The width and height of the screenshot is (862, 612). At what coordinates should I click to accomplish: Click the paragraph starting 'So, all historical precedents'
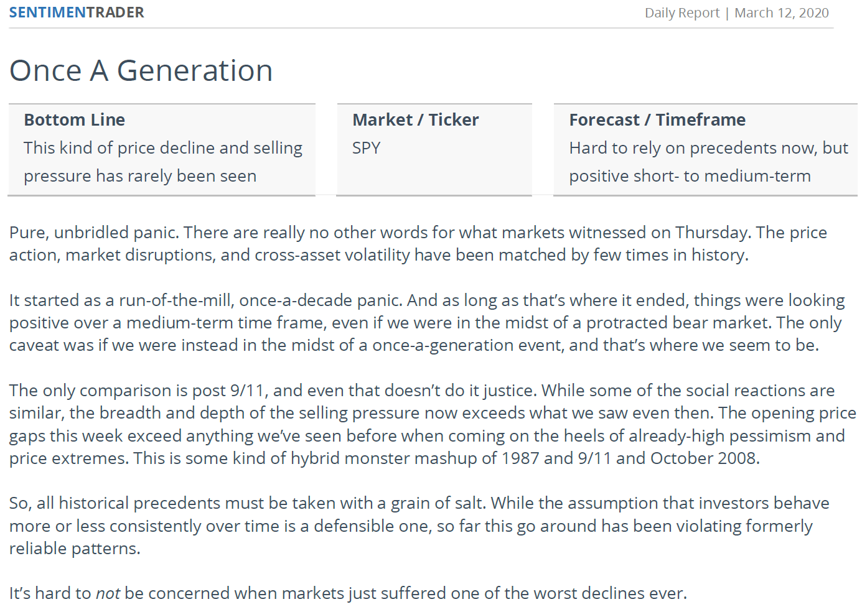[x=419, y=526]
